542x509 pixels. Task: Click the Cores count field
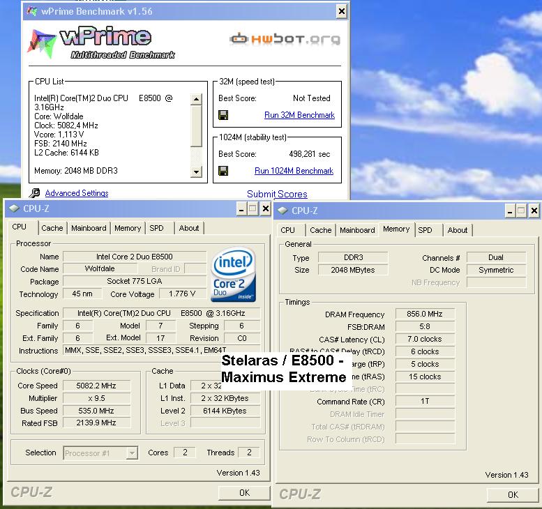185,453
